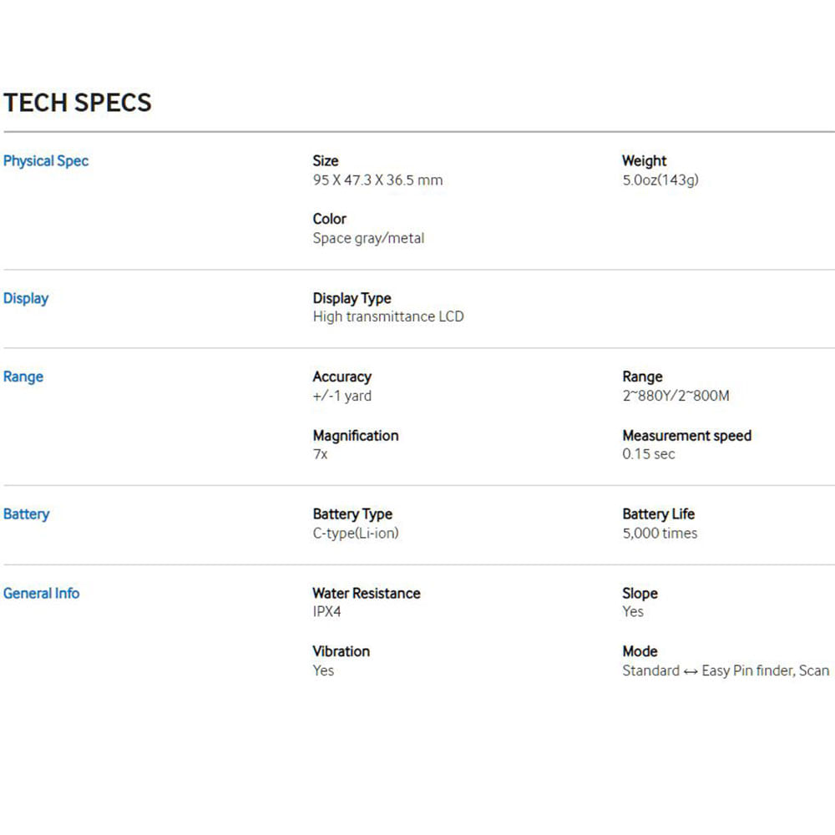Open the blue Range category label
This screenshot has height=835, width=835.
[x=23, y=377]
